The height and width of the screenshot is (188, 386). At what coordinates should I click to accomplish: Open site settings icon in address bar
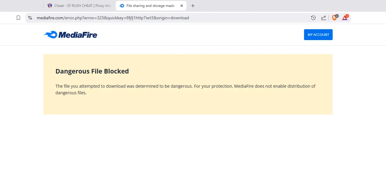tap(30, 18)
